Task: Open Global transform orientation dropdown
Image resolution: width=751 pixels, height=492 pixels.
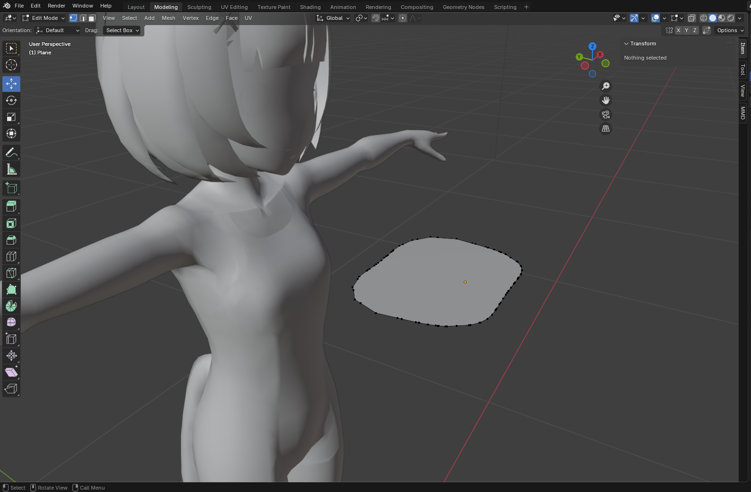Action: 334,18
